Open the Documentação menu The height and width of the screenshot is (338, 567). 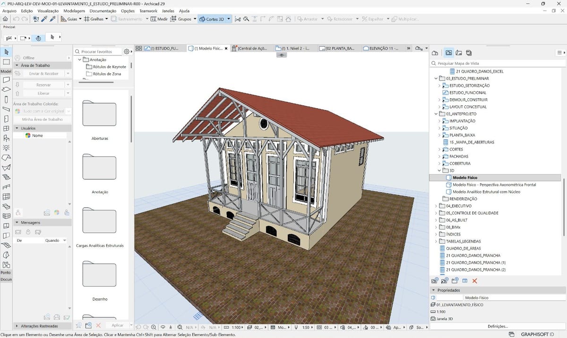[103, 10]
